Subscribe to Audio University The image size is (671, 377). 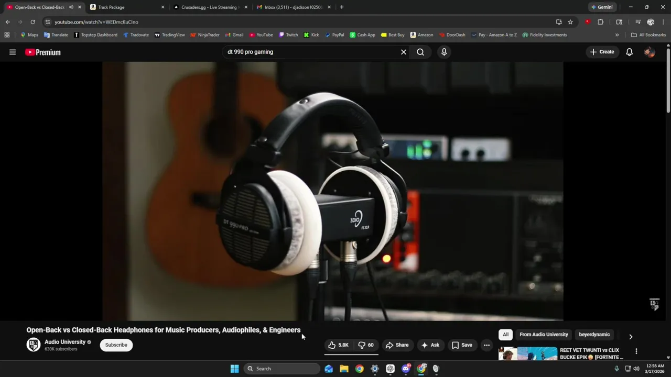point(116,345)
